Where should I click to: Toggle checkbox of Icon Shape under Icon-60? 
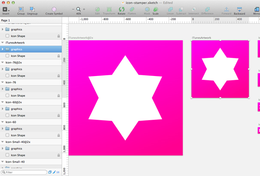point(7,135)
